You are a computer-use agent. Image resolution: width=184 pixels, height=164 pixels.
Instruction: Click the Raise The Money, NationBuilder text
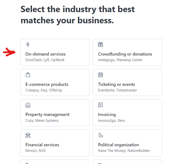[x=124, y=151]
